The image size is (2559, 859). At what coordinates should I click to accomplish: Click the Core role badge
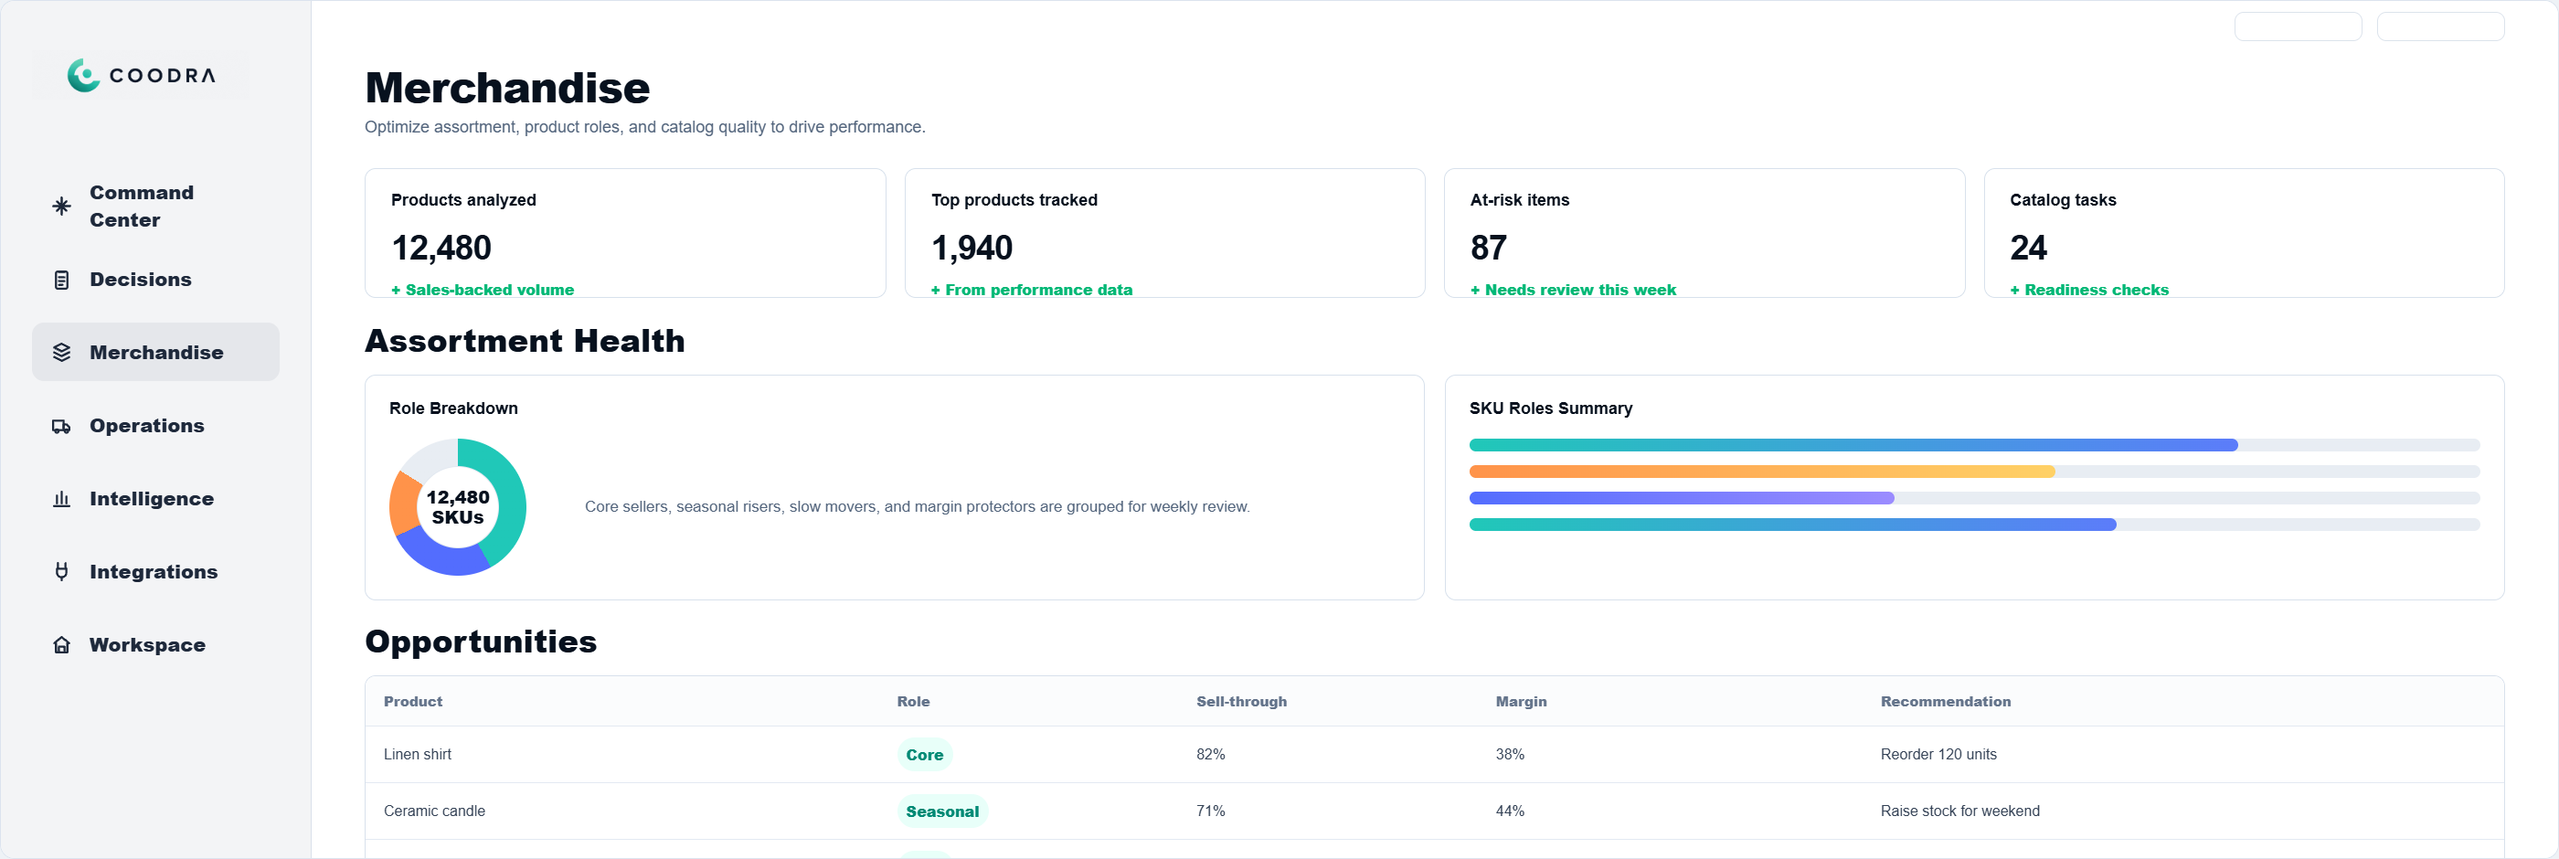coord(924,755)
